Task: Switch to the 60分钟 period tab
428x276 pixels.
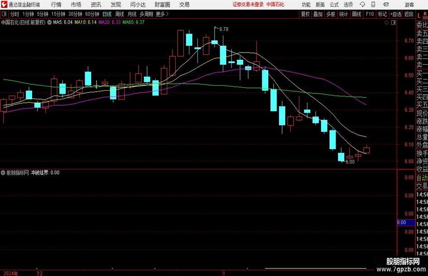Action: point(92,14)
